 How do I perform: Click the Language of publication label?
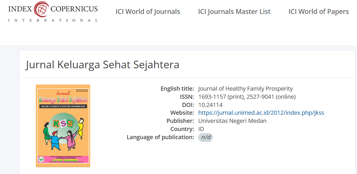[x=160, y=137]
